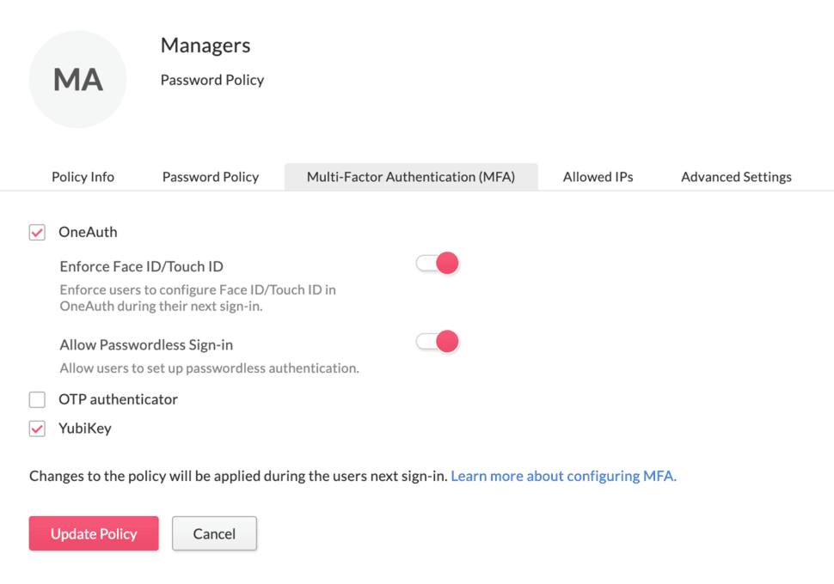Open the Password Policy tab
This screenshot has width=834, height=584.
(210, 176)
